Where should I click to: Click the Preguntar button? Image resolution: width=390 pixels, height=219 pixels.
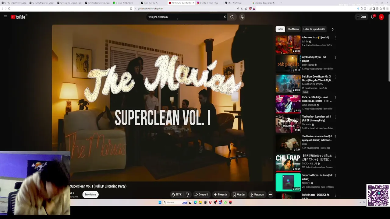[221, 195]
